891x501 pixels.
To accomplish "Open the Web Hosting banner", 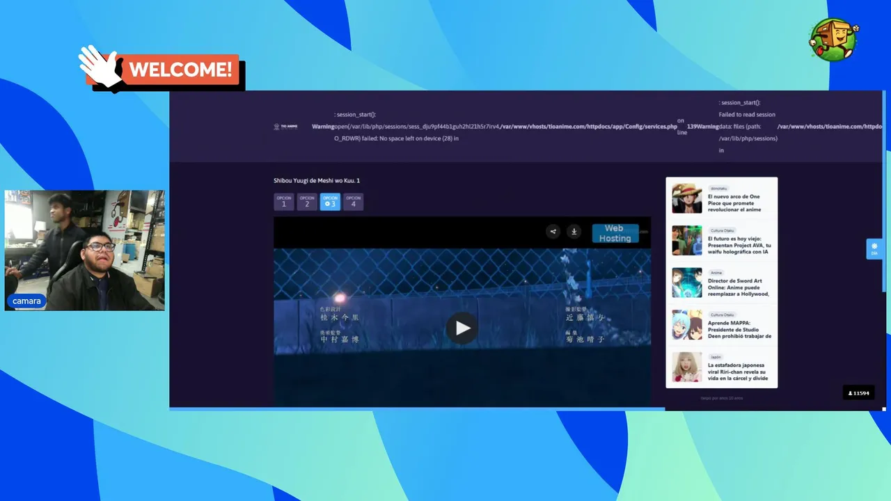I will tap(615, 233).
